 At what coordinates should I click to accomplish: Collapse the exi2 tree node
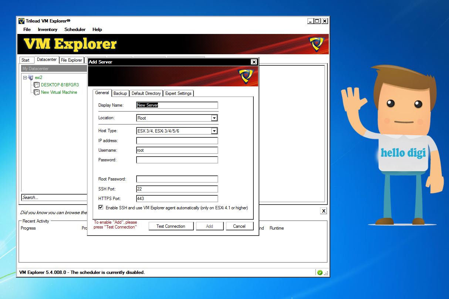pyautogui.click(x=25, y=78)
